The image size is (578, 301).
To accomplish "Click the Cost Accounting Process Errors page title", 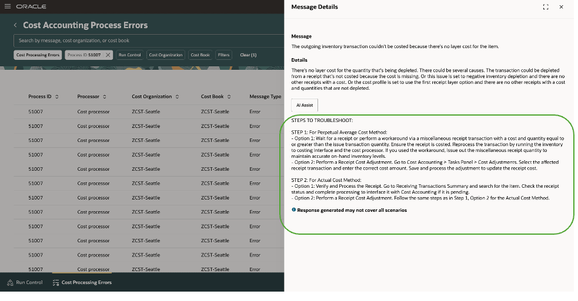I will 85,25.
